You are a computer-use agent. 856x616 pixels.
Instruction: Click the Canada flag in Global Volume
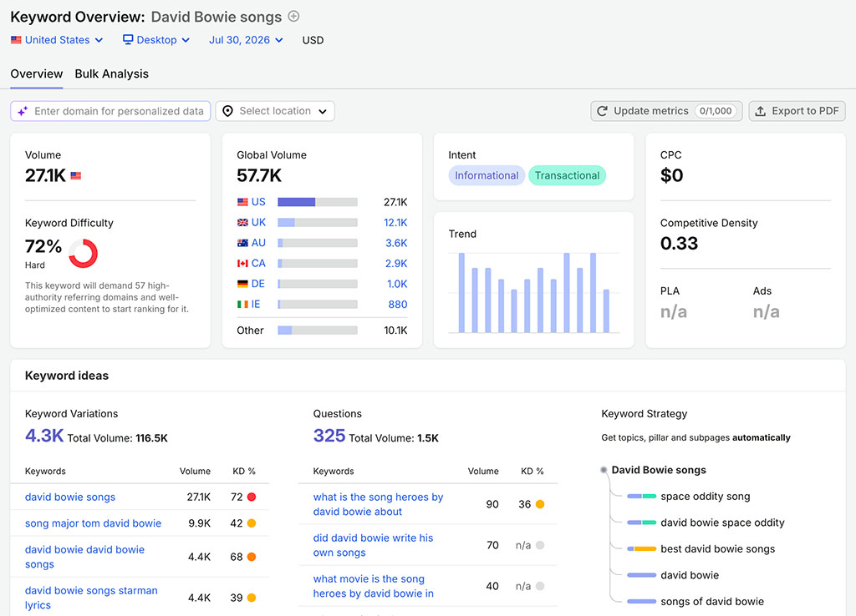point(242,263)
